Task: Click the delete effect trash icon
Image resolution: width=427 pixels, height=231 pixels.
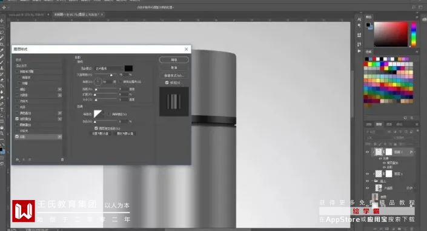Action: tap(62, 159)
